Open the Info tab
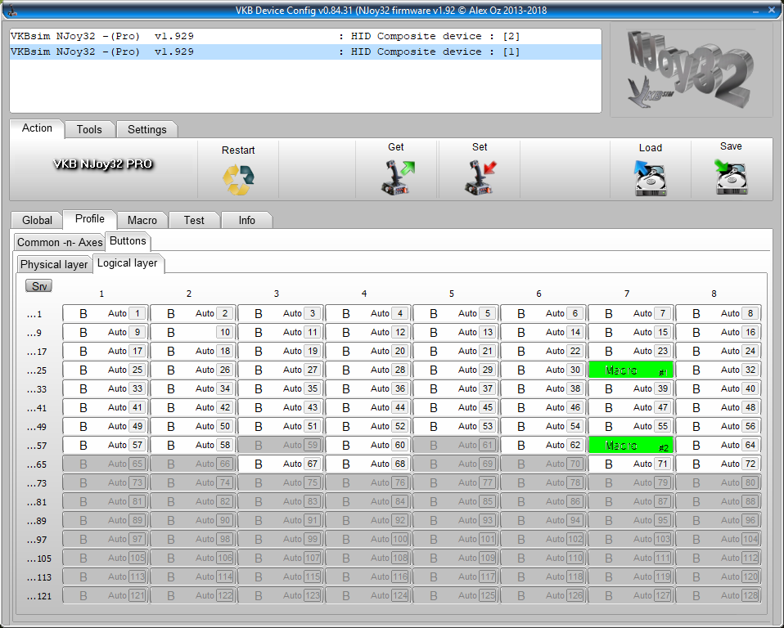The width and height of the screenshot is (784, 628). [247, 220]
